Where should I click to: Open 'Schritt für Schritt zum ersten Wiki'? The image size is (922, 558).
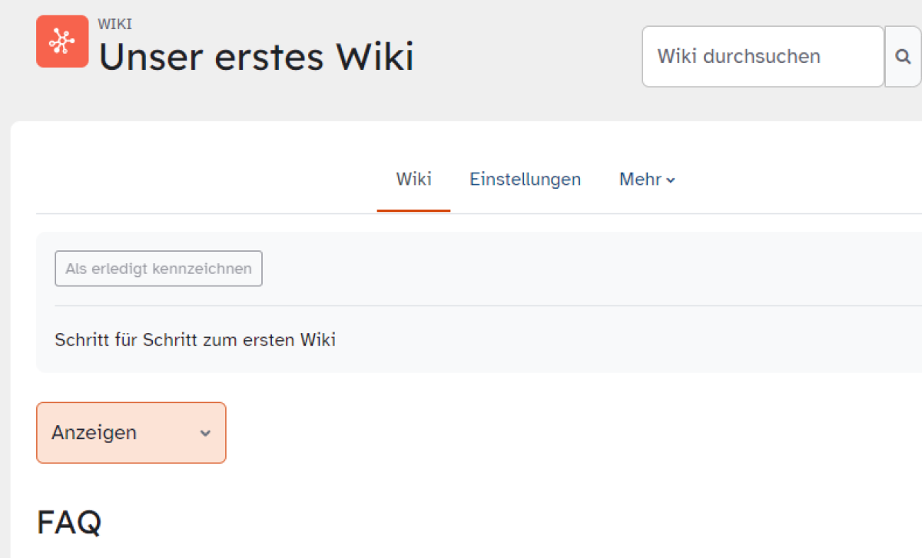[x=195, y=339]
